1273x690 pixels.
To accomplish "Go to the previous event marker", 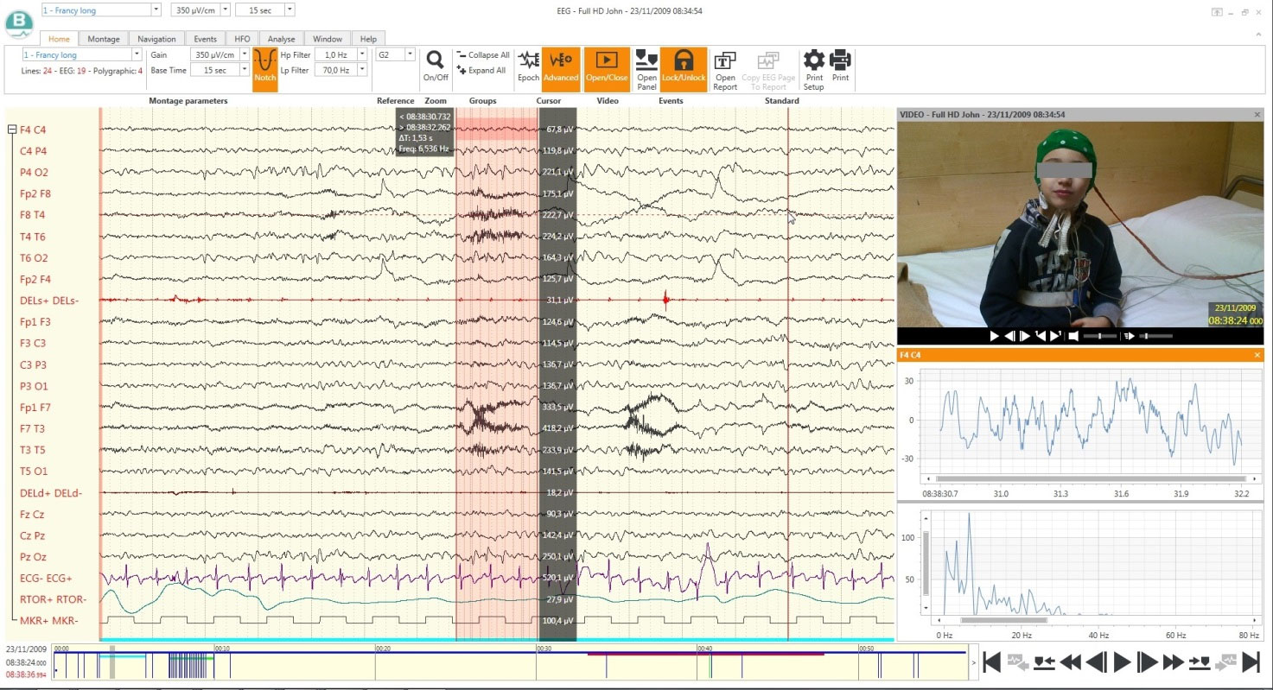I will click(1044, 662).
